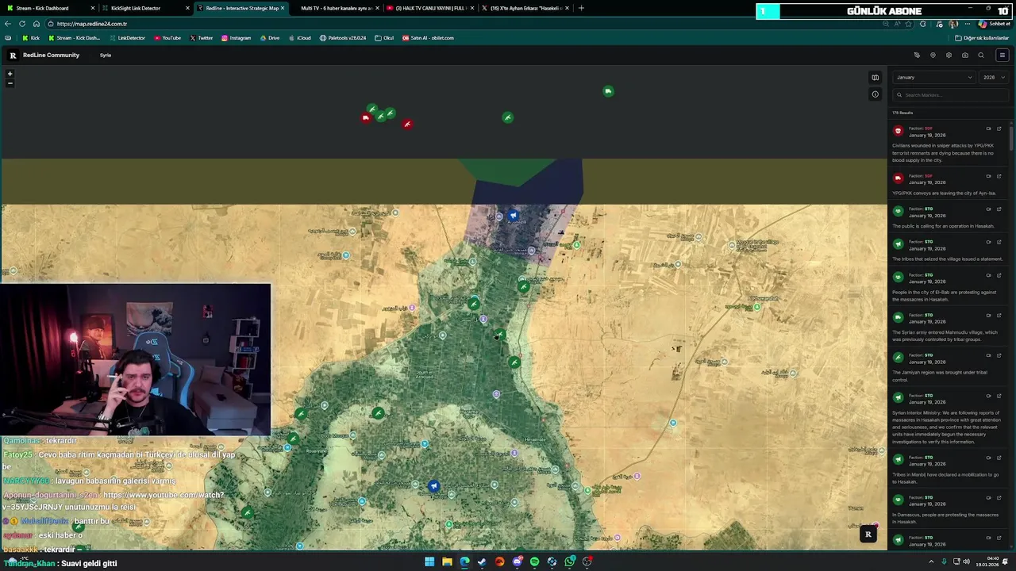Open the 2026 year dropdown
The height and width of the screenshot is (571, 1016).
(x=994, y=78)
